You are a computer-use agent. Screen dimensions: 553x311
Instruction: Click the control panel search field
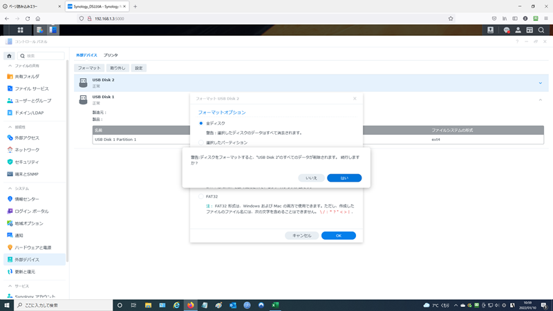(41, 56)
